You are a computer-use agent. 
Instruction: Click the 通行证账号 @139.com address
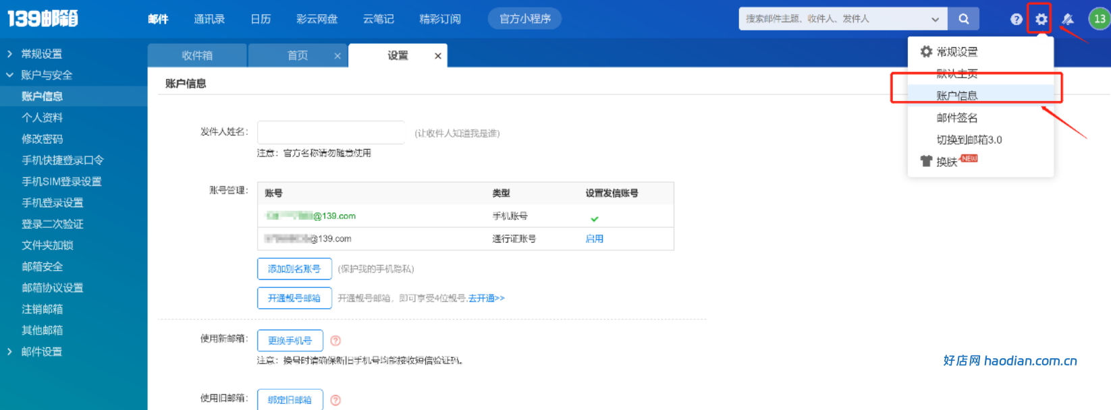308,239
